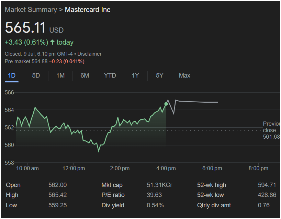The image size is (281, 219).
Task: Click the 52-wk high label
Action: pos(212,185)
